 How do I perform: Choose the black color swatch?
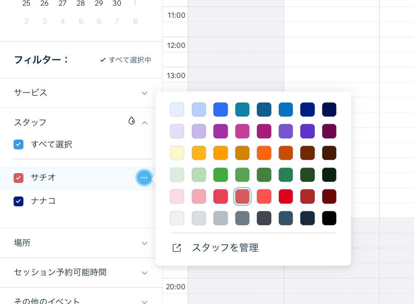click(329, 218)
